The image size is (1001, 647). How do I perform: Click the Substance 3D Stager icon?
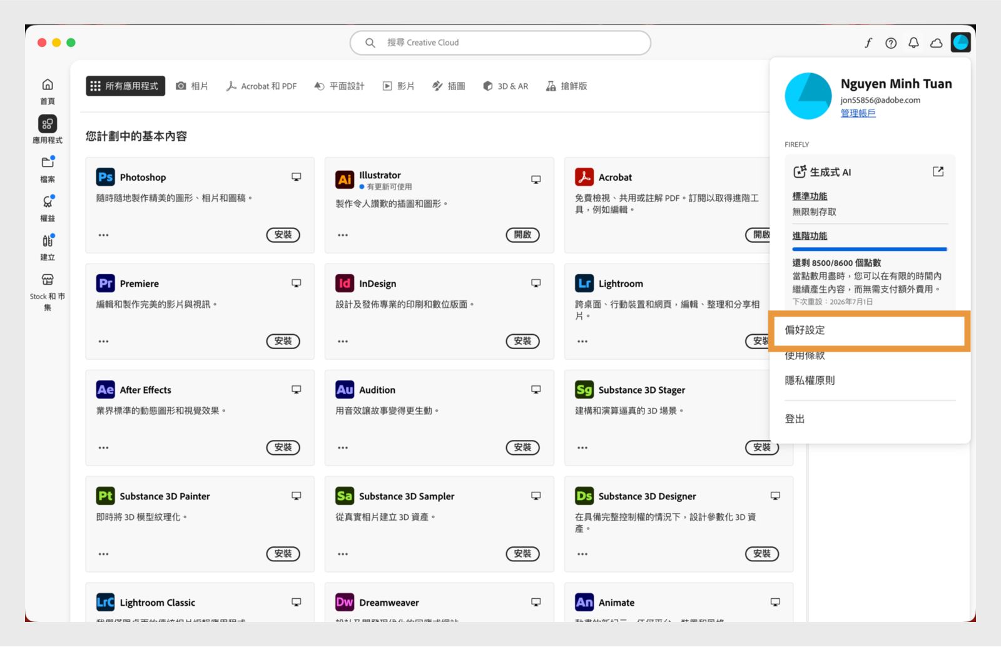pos(584,390)
